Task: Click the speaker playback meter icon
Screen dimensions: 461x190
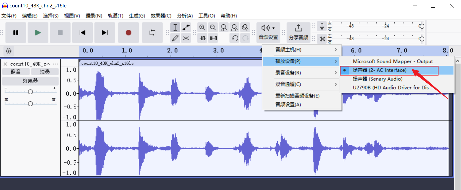Action: click(x=322, y=39)
